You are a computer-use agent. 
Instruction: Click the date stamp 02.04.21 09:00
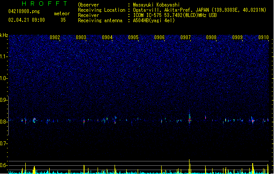pos(27,20)
